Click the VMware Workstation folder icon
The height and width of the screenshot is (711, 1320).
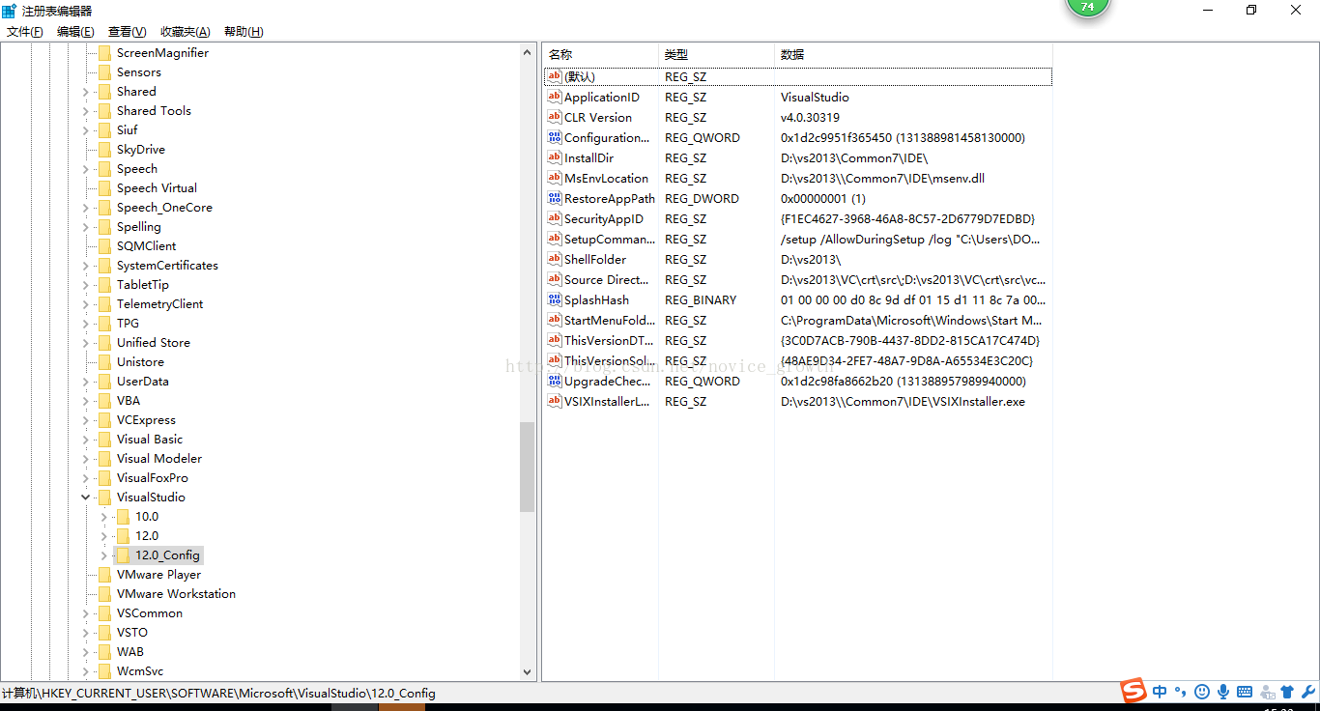click(104, 594)
